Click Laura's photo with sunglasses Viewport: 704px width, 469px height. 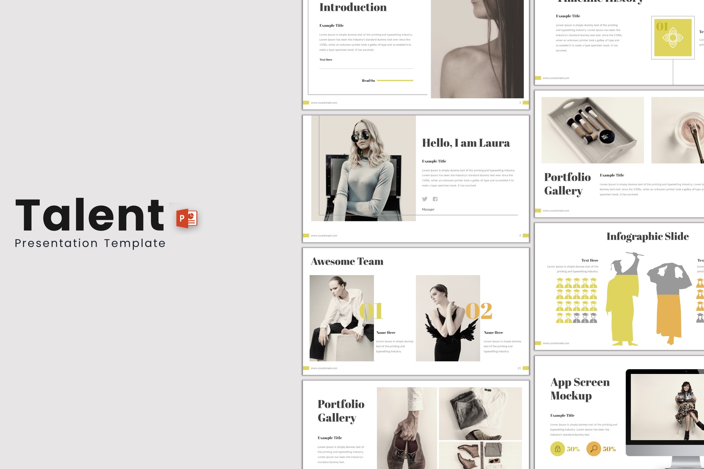point(363,168)
